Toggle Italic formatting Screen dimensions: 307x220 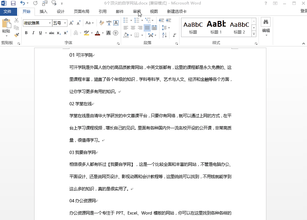33,33
